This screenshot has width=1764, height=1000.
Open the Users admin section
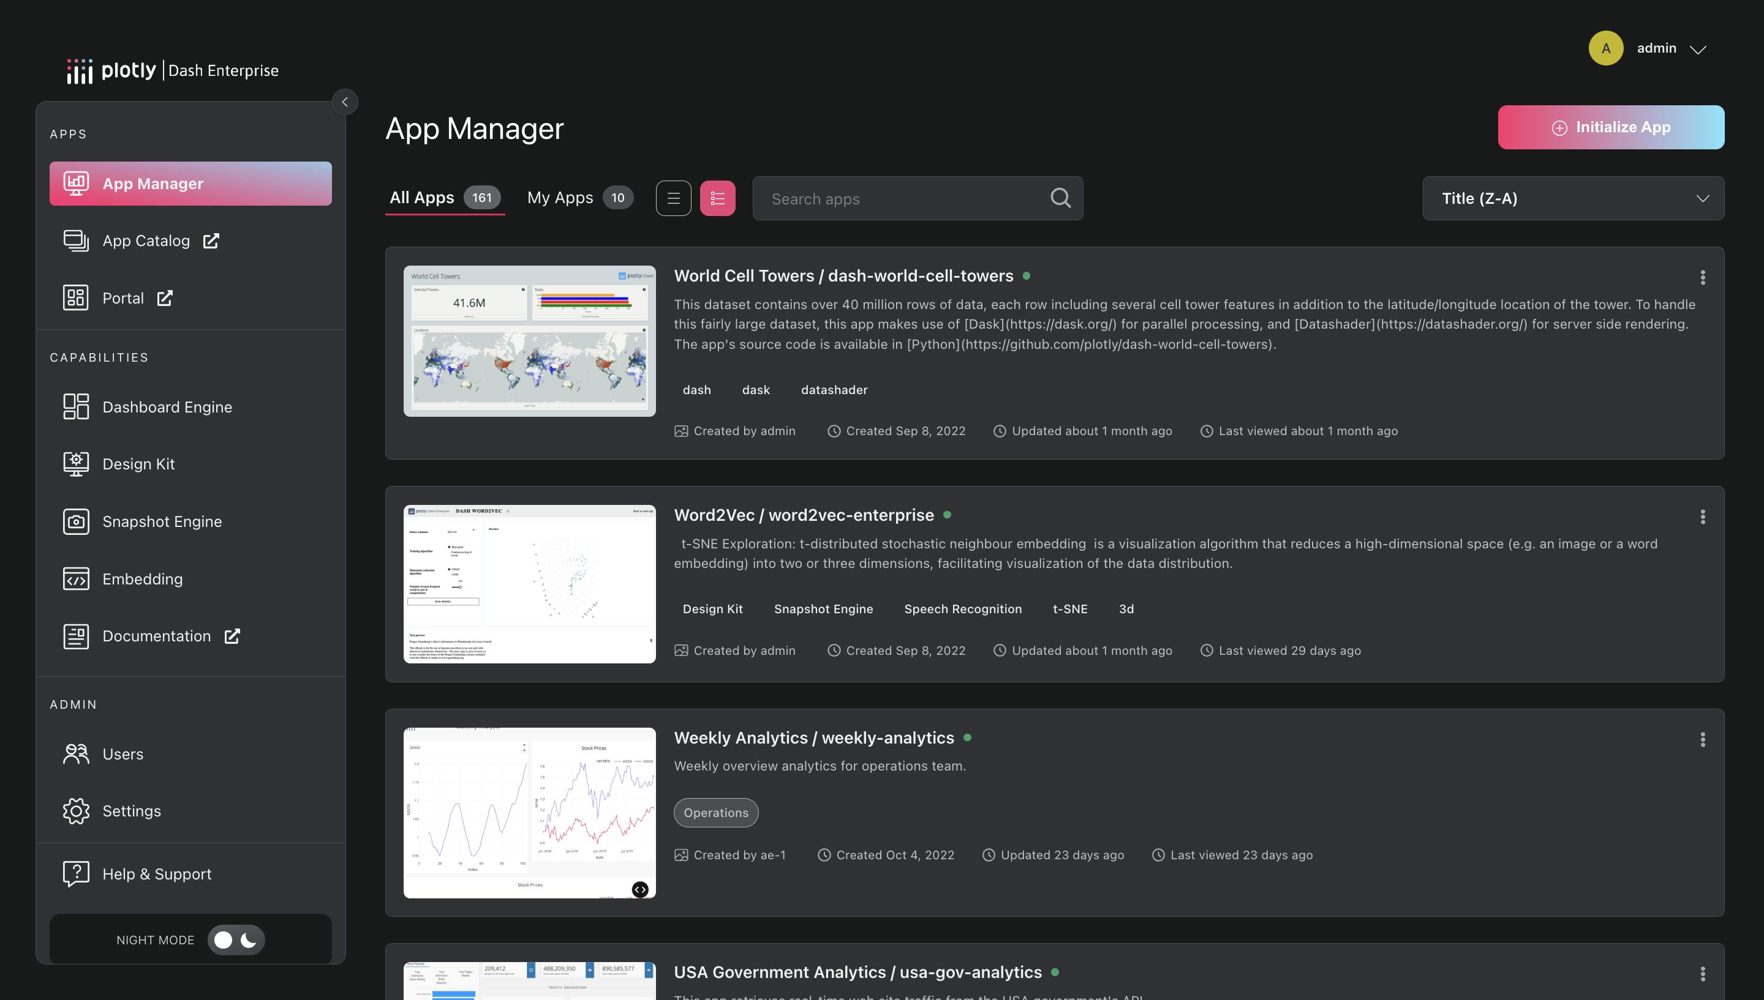tap(123, 753)
